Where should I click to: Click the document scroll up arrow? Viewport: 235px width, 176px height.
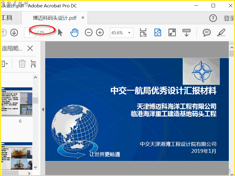(232, 48)
